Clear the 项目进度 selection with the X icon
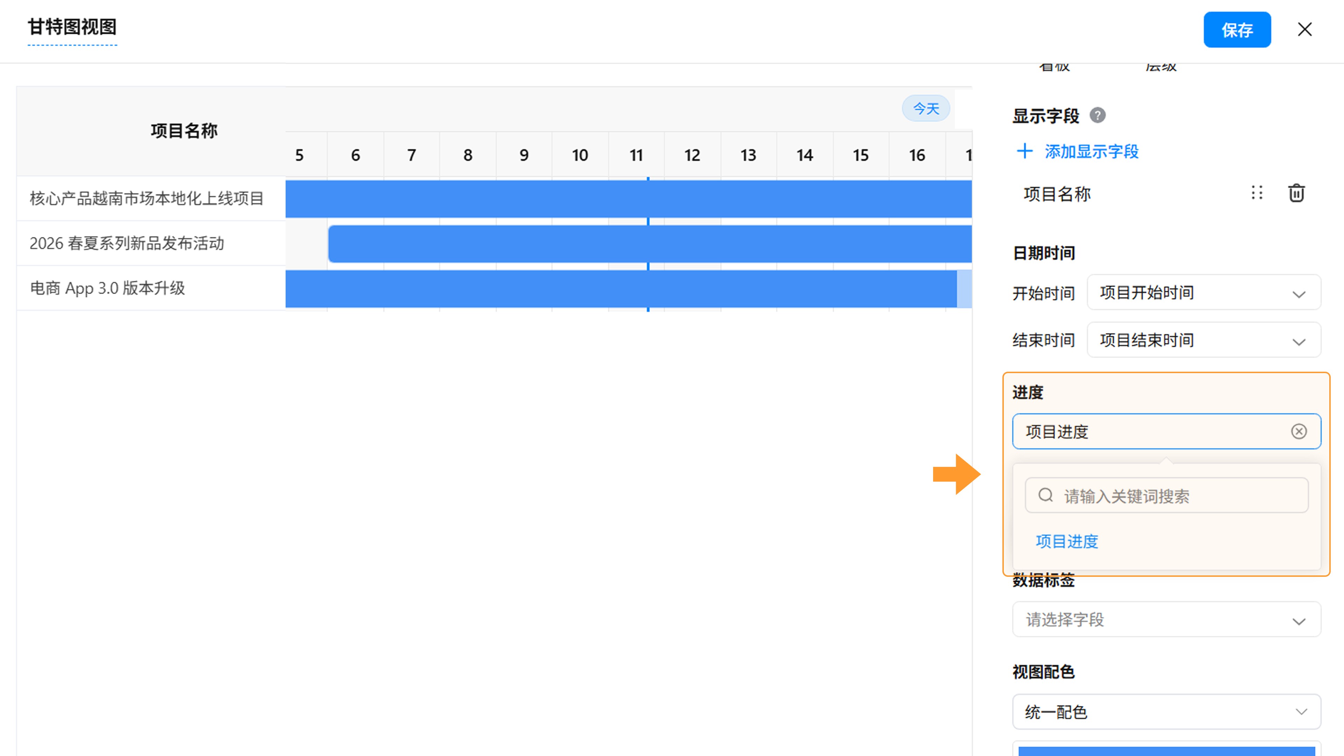Screen dimensions: 1344x756 (1298, 432)
